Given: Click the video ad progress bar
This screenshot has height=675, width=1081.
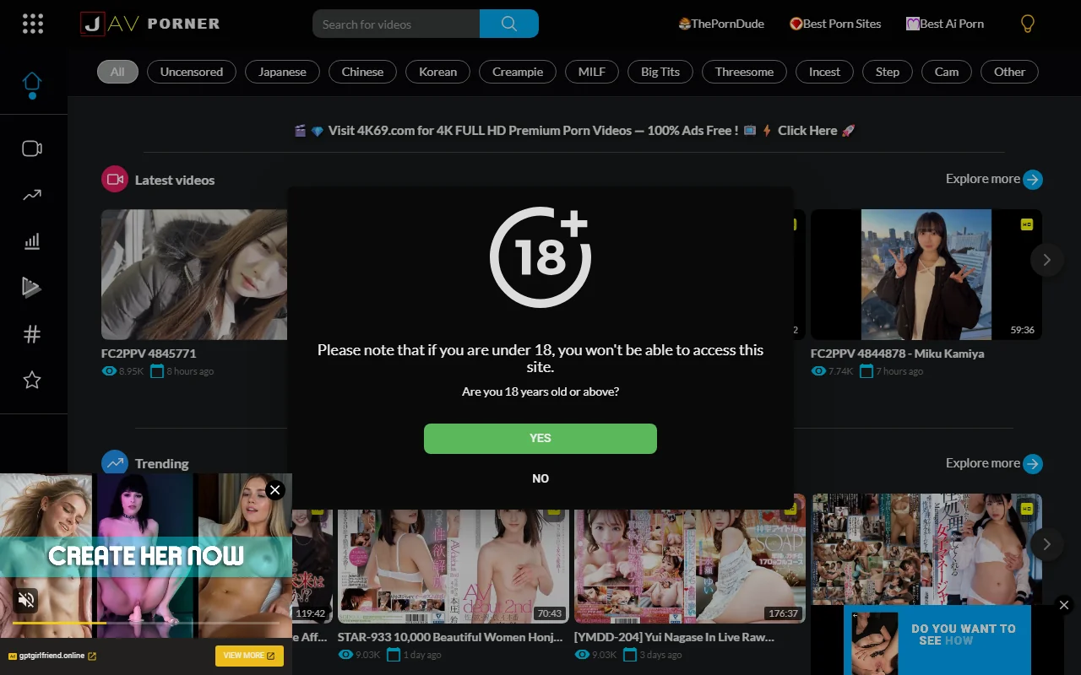Looking at the screenshot, I should tap(145, 623).
